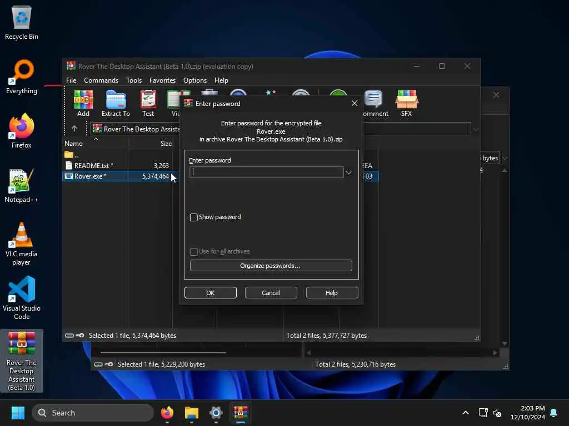Open File Explorer from the taskbar

(x=192, y=413)
